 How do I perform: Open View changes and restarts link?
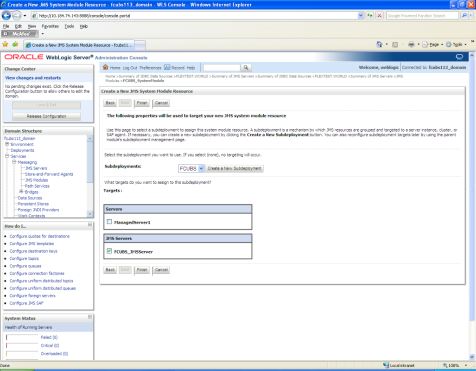point(33,78)
